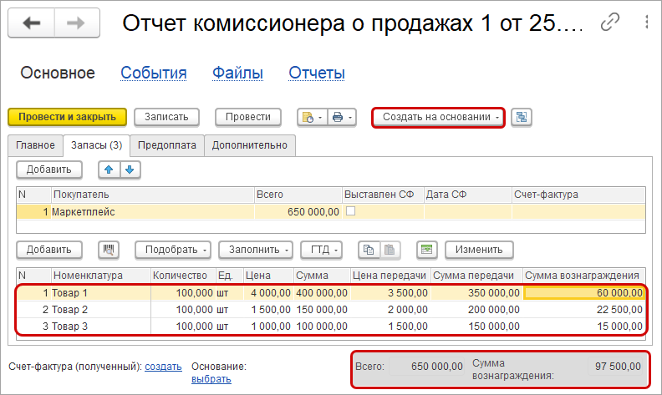Click Провести button

pos(247,117)
